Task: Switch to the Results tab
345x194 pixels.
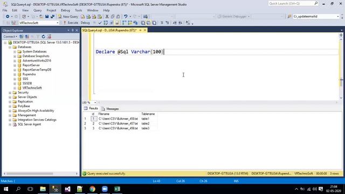Action: tap(91, 108)
